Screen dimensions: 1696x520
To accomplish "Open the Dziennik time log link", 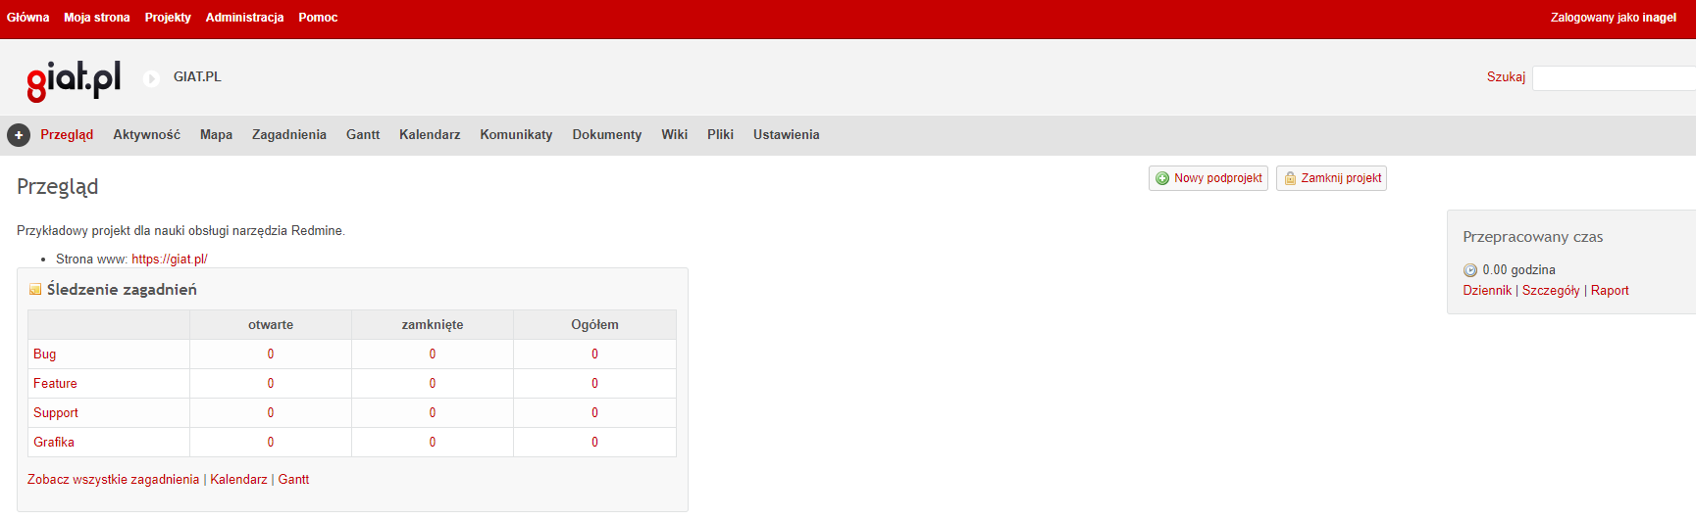I will pyautogui.click(x=1487, y=291).
